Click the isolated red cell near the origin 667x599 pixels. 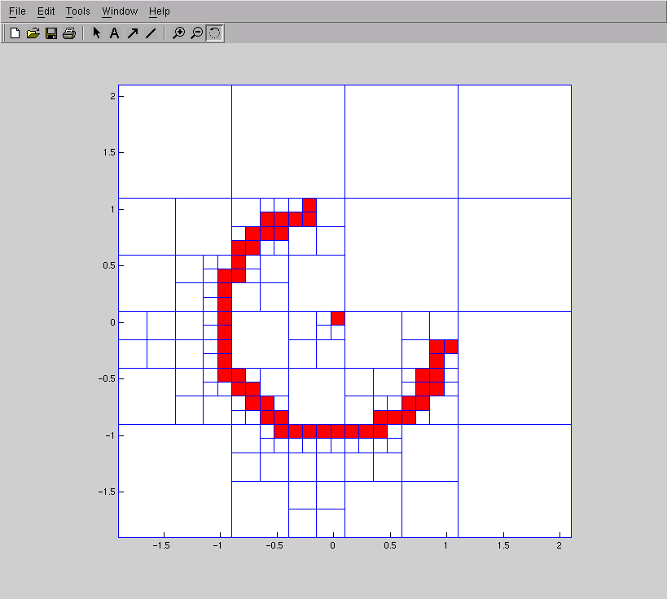click(x=338, y=318)
